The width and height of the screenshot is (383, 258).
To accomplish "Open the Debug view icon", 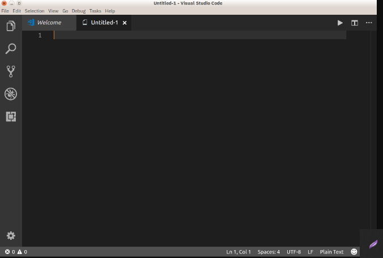I will coord(11,94).
